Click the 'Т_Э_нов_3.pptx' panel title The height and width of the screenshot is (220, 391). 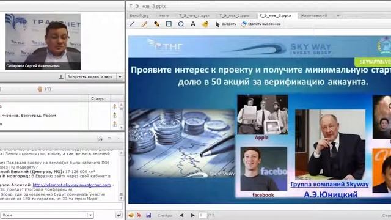[x=147, y=6]
